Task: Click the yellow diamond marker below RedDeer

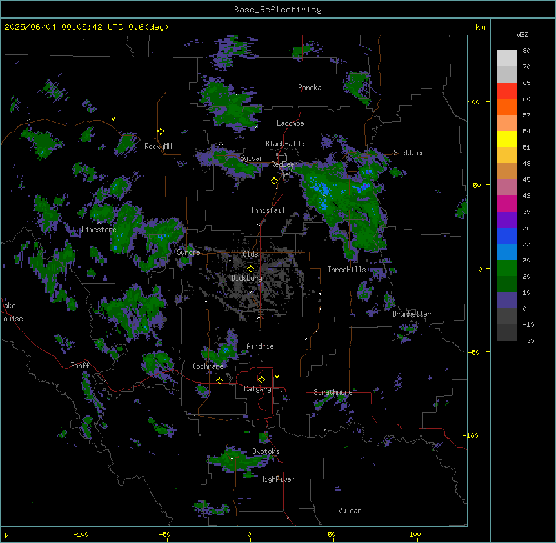Action: click(275, 181)
